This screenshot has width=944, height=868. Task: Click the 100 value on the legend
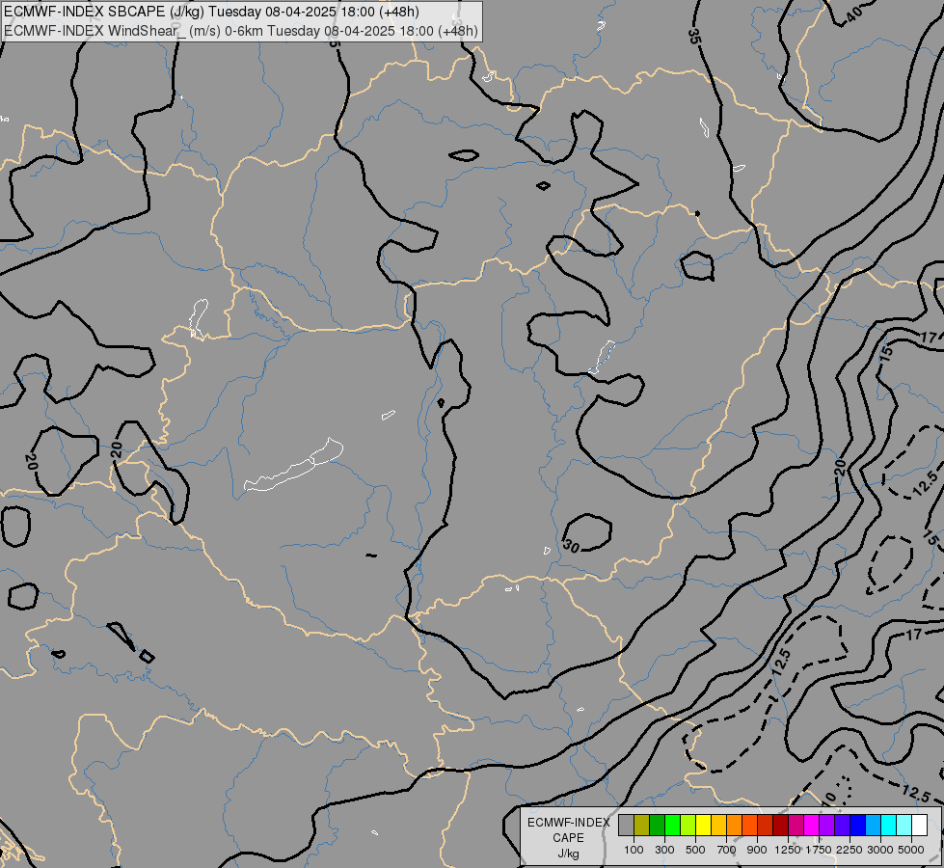click(x=634, y=850)
